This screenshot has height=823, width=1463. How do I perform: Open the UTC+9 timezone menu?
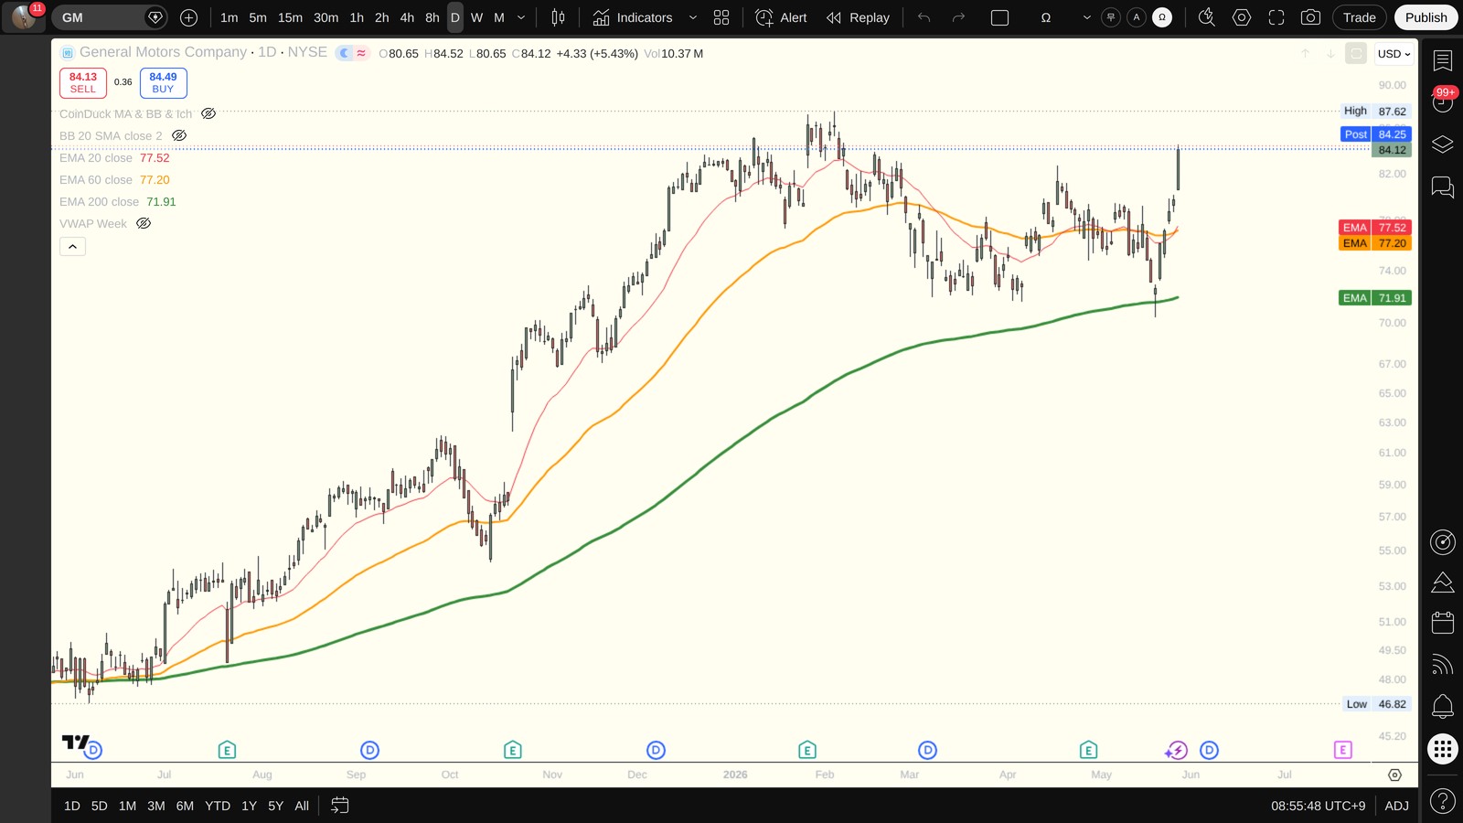coord(1318,806)
